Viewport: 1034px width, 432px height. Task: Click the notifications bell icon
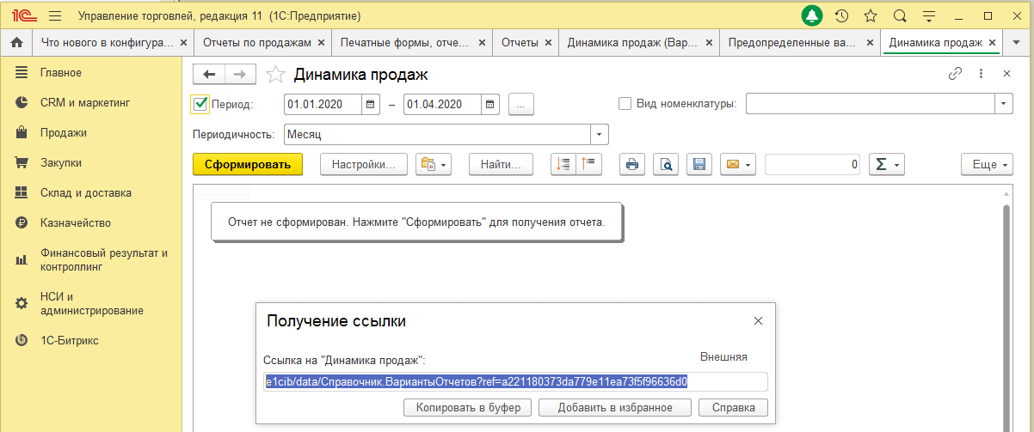pos(812,16)
